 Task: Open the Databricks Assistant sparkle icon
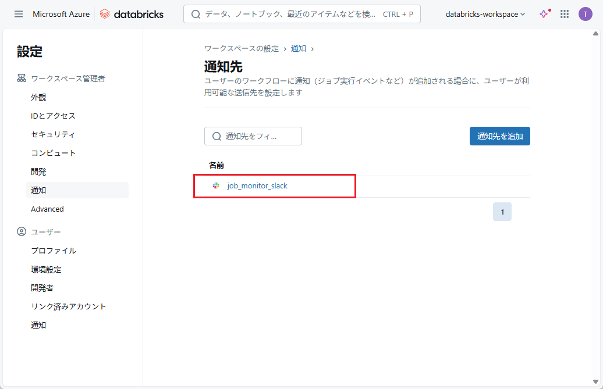tap(544, 14)
